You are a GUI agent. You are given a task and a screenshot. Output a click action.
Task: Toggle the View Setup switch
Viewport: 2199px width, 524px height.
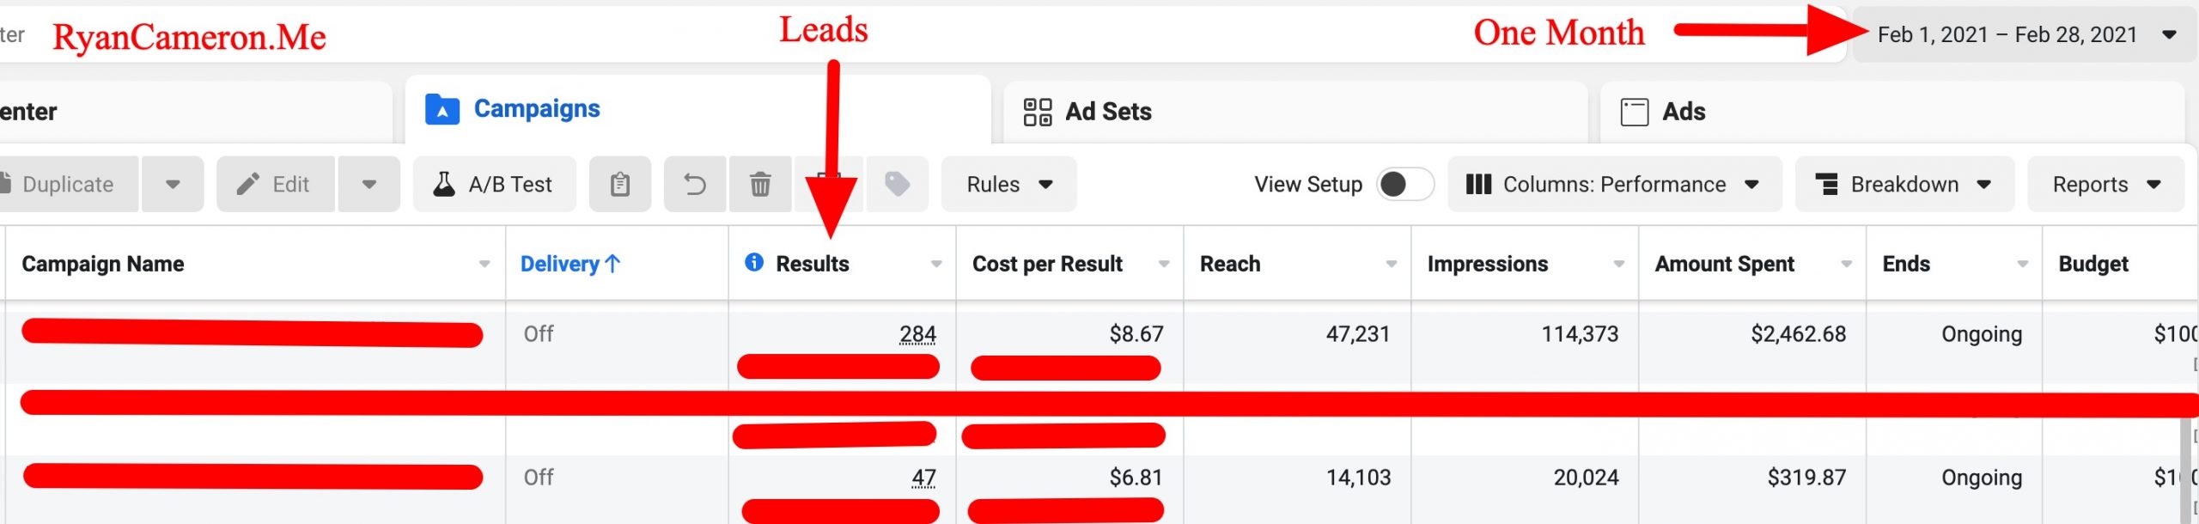coord(1404,184)
